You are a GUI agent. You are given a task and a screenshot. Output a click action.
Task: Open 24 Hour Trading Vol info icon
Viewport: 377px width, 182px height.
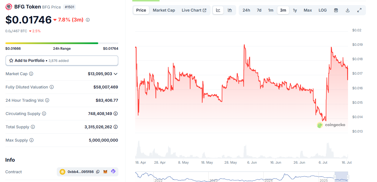47,100
